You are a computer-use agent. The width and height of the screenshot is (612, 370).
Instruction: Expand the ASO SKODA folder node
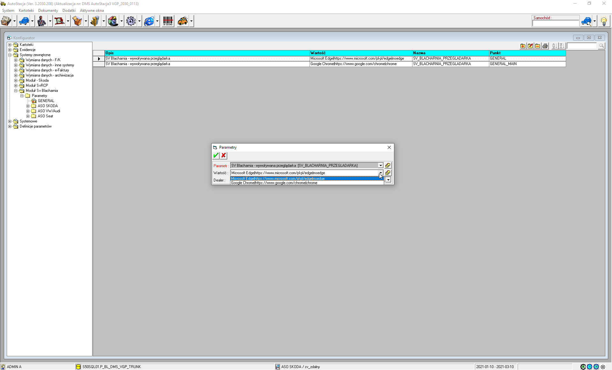click(28, 106)
